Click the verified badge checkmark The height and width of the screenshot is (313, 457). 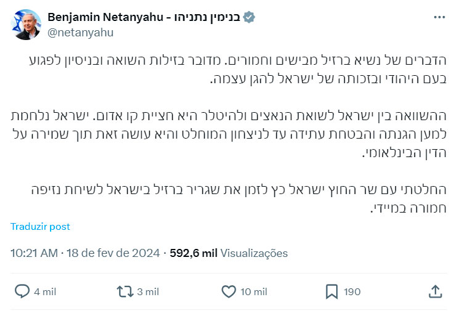pos(249,17)
